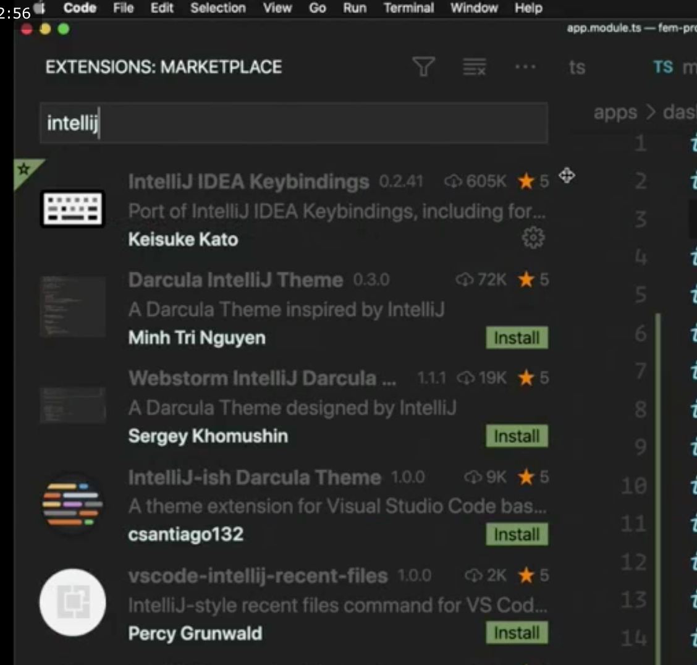Open the Go menu

[x=318, y=8]
